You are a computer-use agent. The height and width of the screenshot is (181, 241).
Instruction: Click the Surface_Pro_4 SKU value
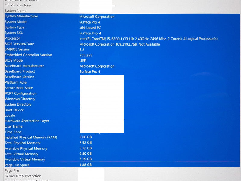click(x=90, y=33)
